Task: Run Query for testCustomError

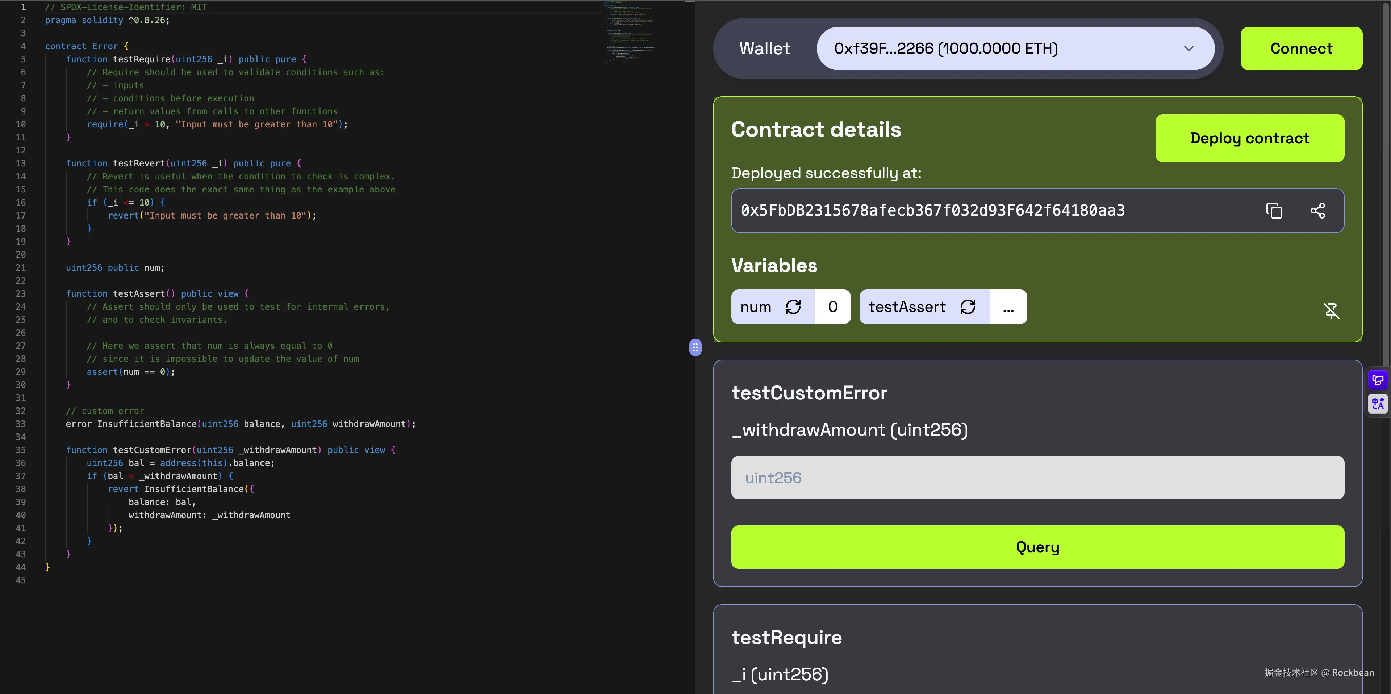Action: coord(1037,547)
